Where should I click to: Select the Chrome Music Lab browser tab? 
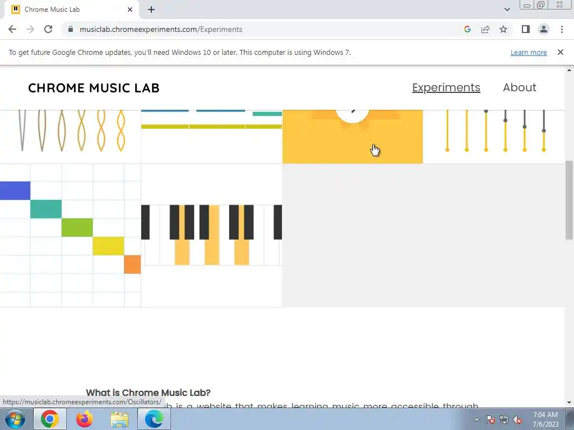coord(72,10)
